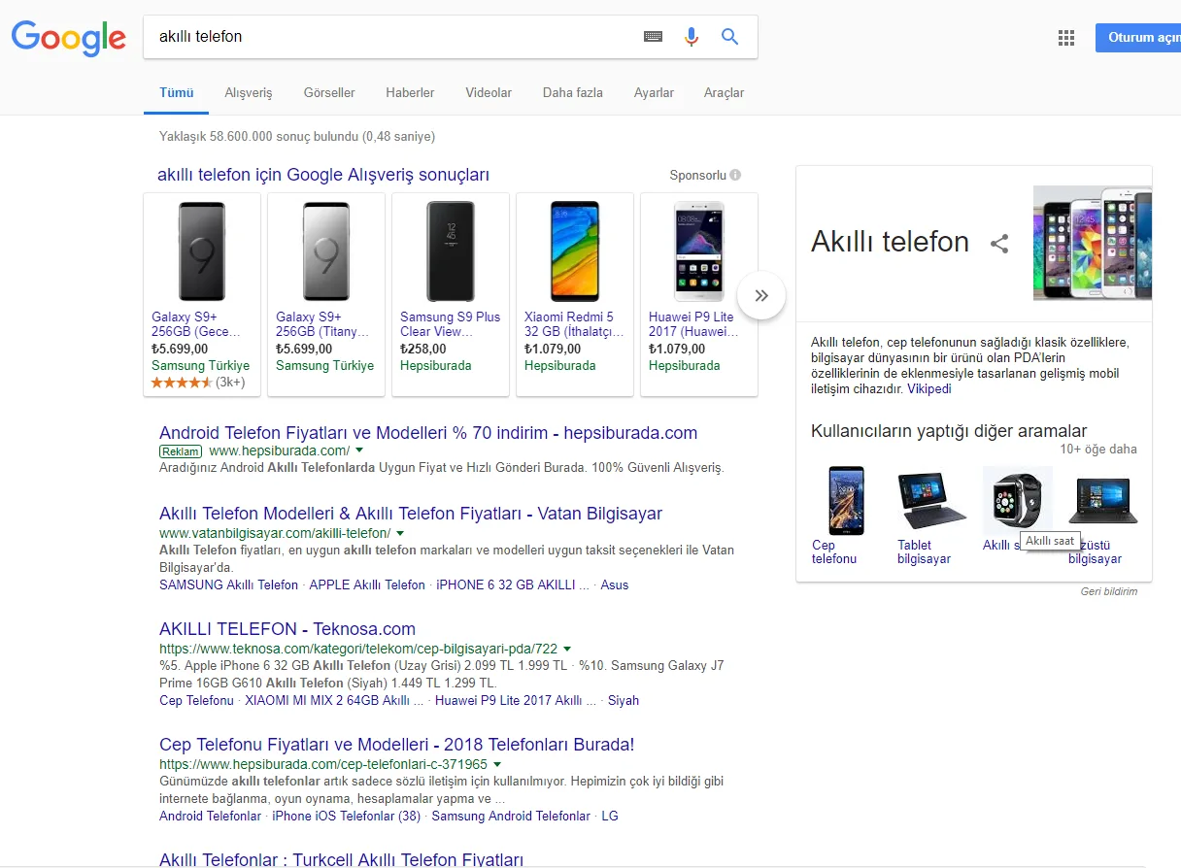Click the blue search magnifier icon
The height and width of the screenshot is (868, 1181).
pos(730,37)
